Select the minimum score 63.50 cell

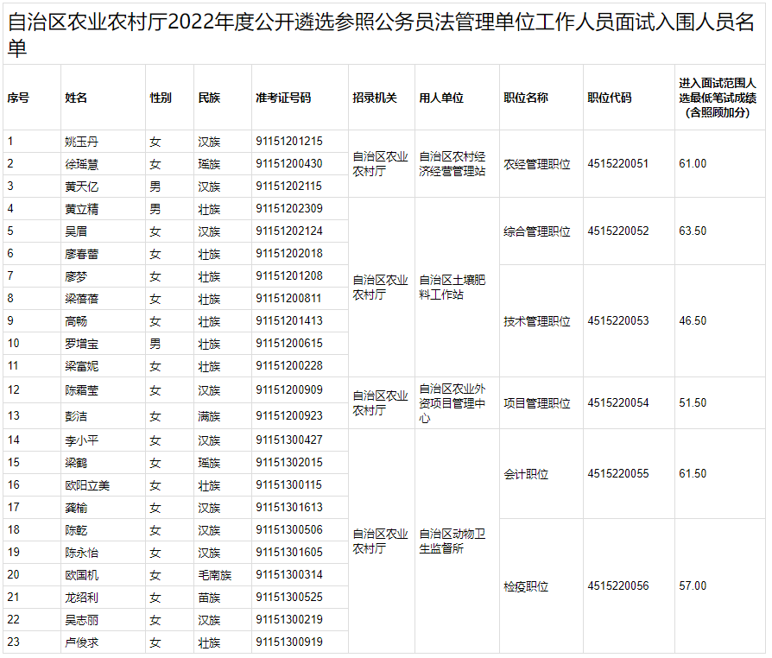(693, 231)
